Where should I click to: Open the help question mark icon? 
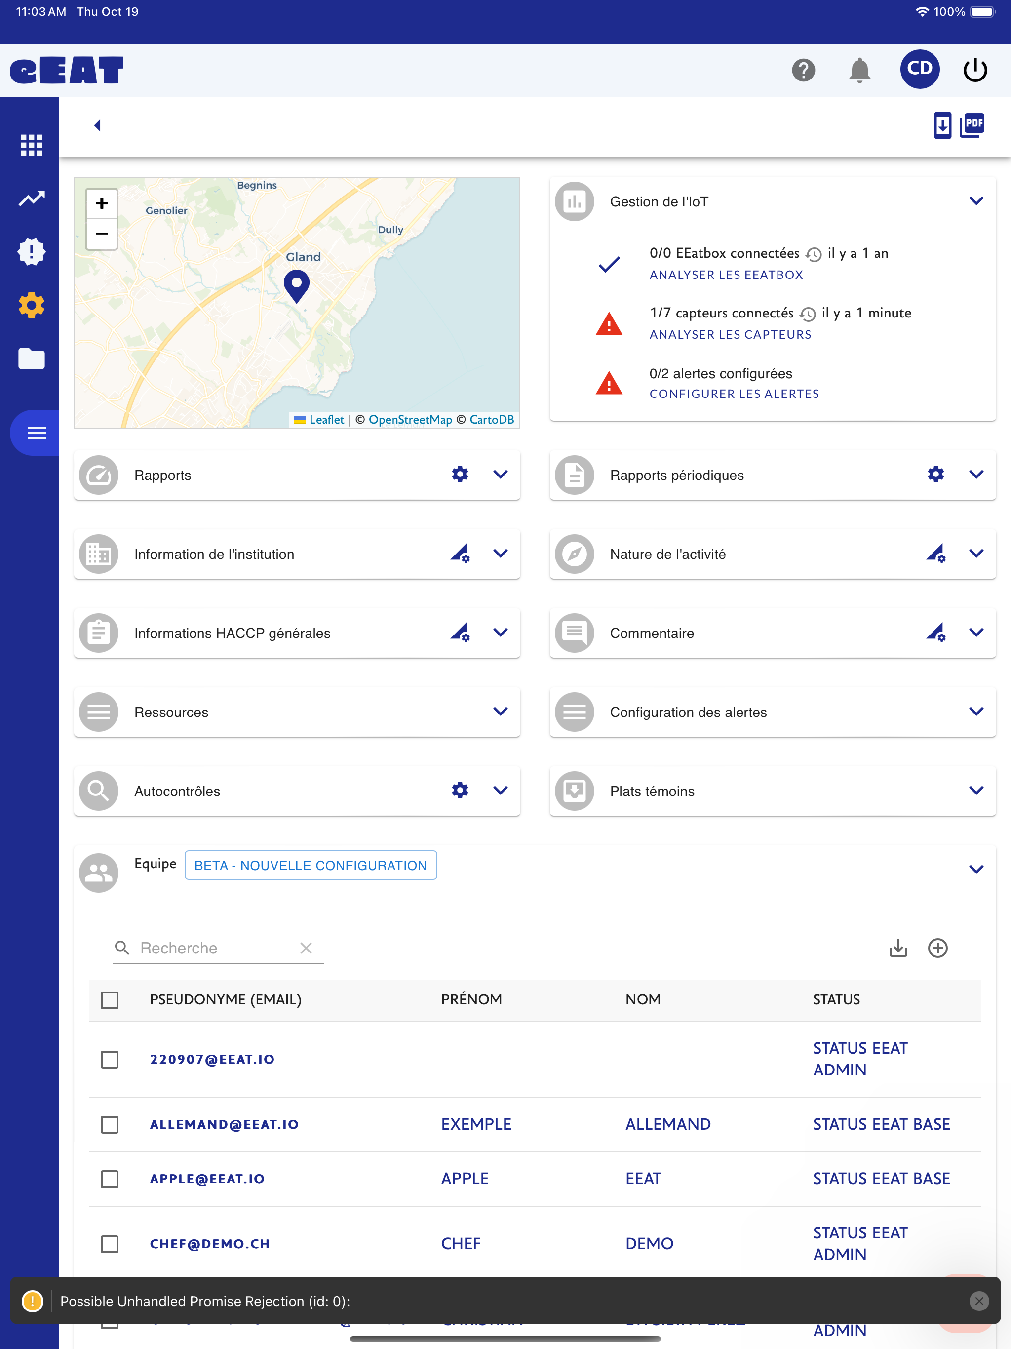click(x=803, y=70)
